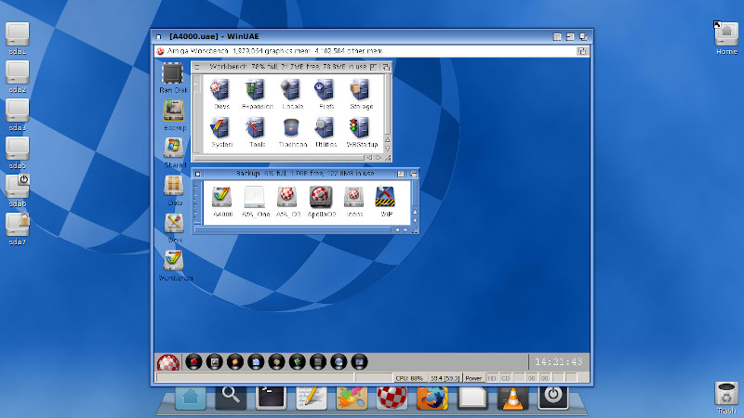744x418 pixels.
Task: Launch VLC from the bottom dock
Action: (511, 398)
